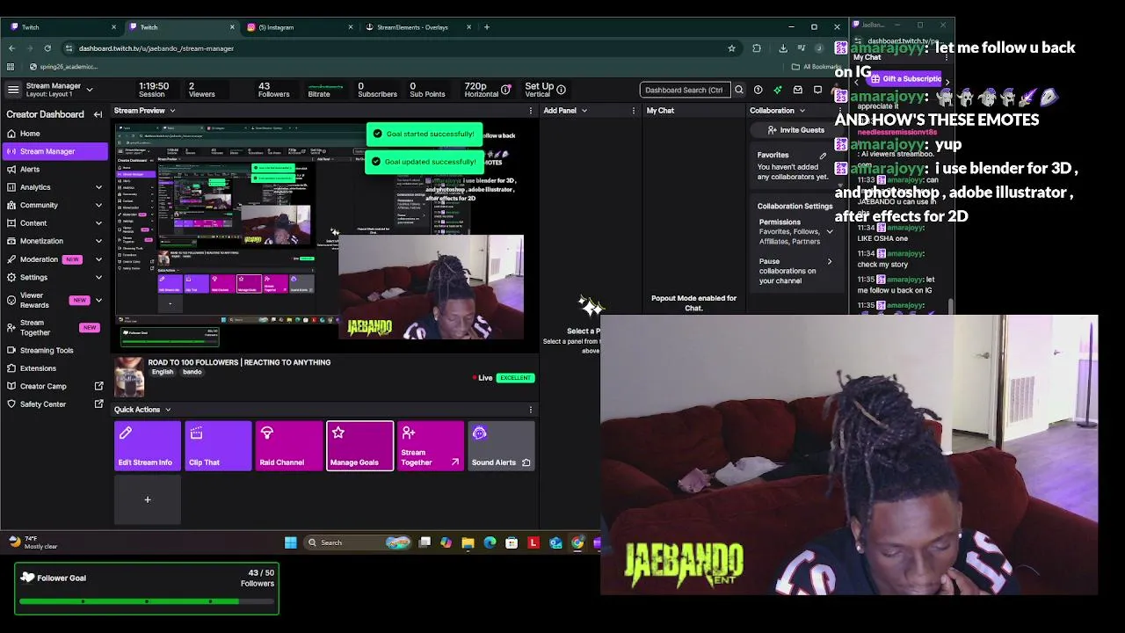Edit Favorites with the pencil icon
Screen dimensions: 1125x633
(x=823, y=156)
